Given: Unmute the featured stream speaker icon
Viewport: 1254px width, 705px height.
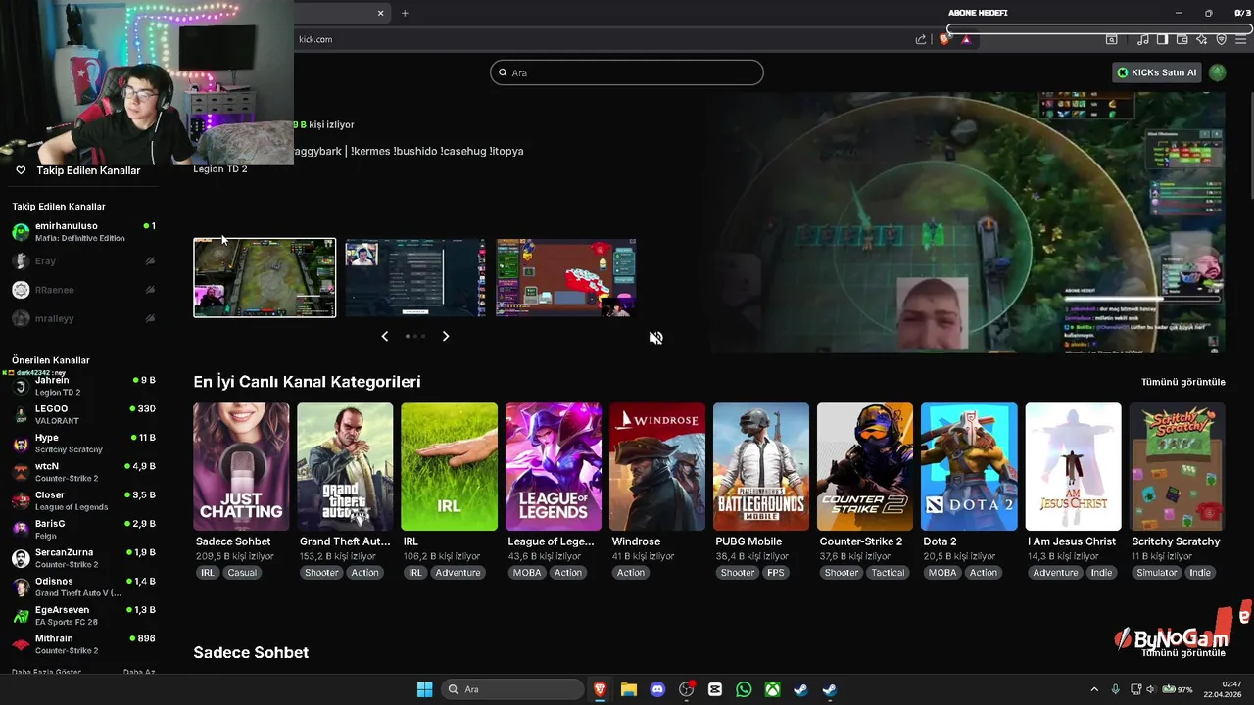Looking at the screenshot, I should point(656,338).
